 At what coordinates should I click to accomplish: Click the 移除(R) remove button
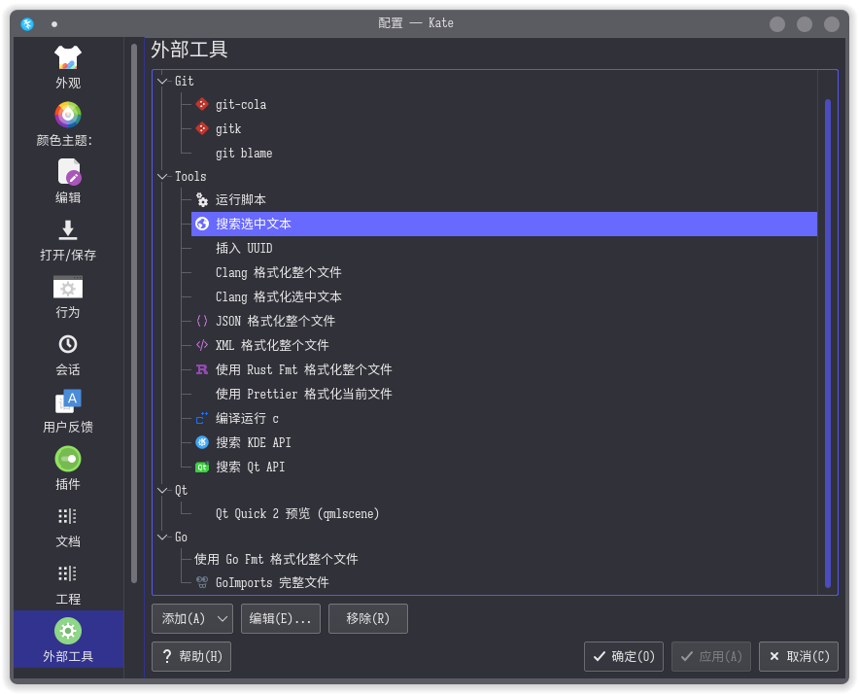point(368,618)
